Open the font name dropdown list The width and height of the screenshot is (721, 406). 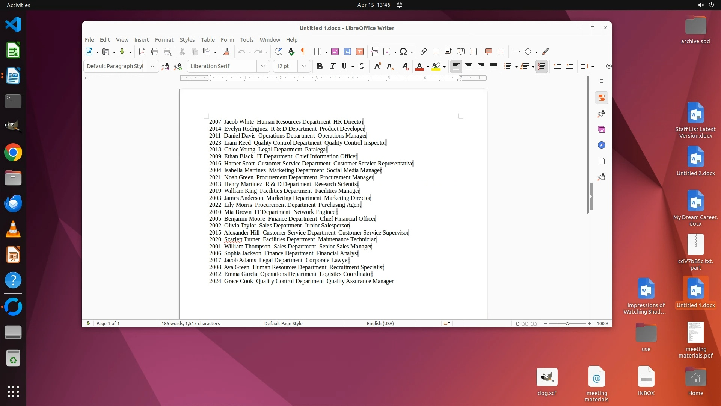coord(263,67)
